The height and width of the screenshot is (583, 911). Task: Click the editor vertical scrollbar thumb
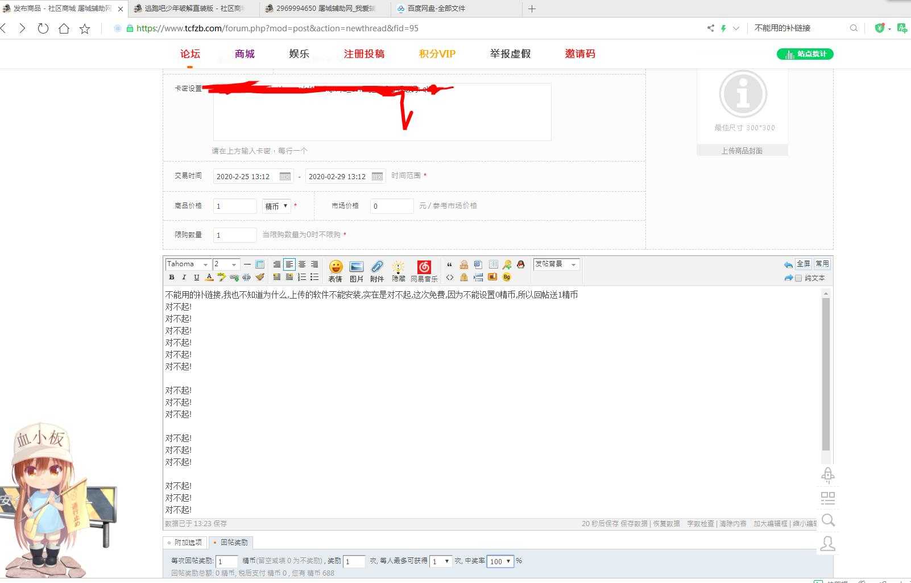pyautogui.click(x=826, y=374)
